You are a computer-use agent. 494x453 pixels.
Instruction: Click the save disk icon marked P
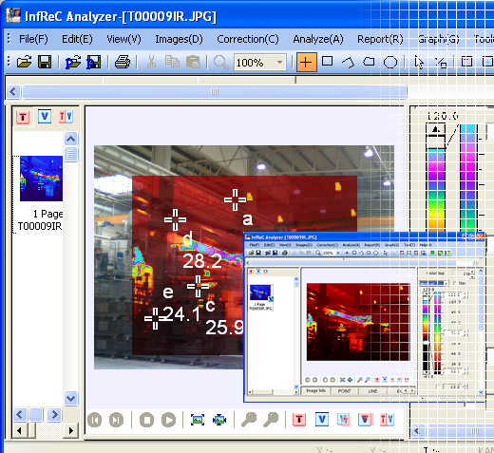pyautogui.click(x=94, y=62)
